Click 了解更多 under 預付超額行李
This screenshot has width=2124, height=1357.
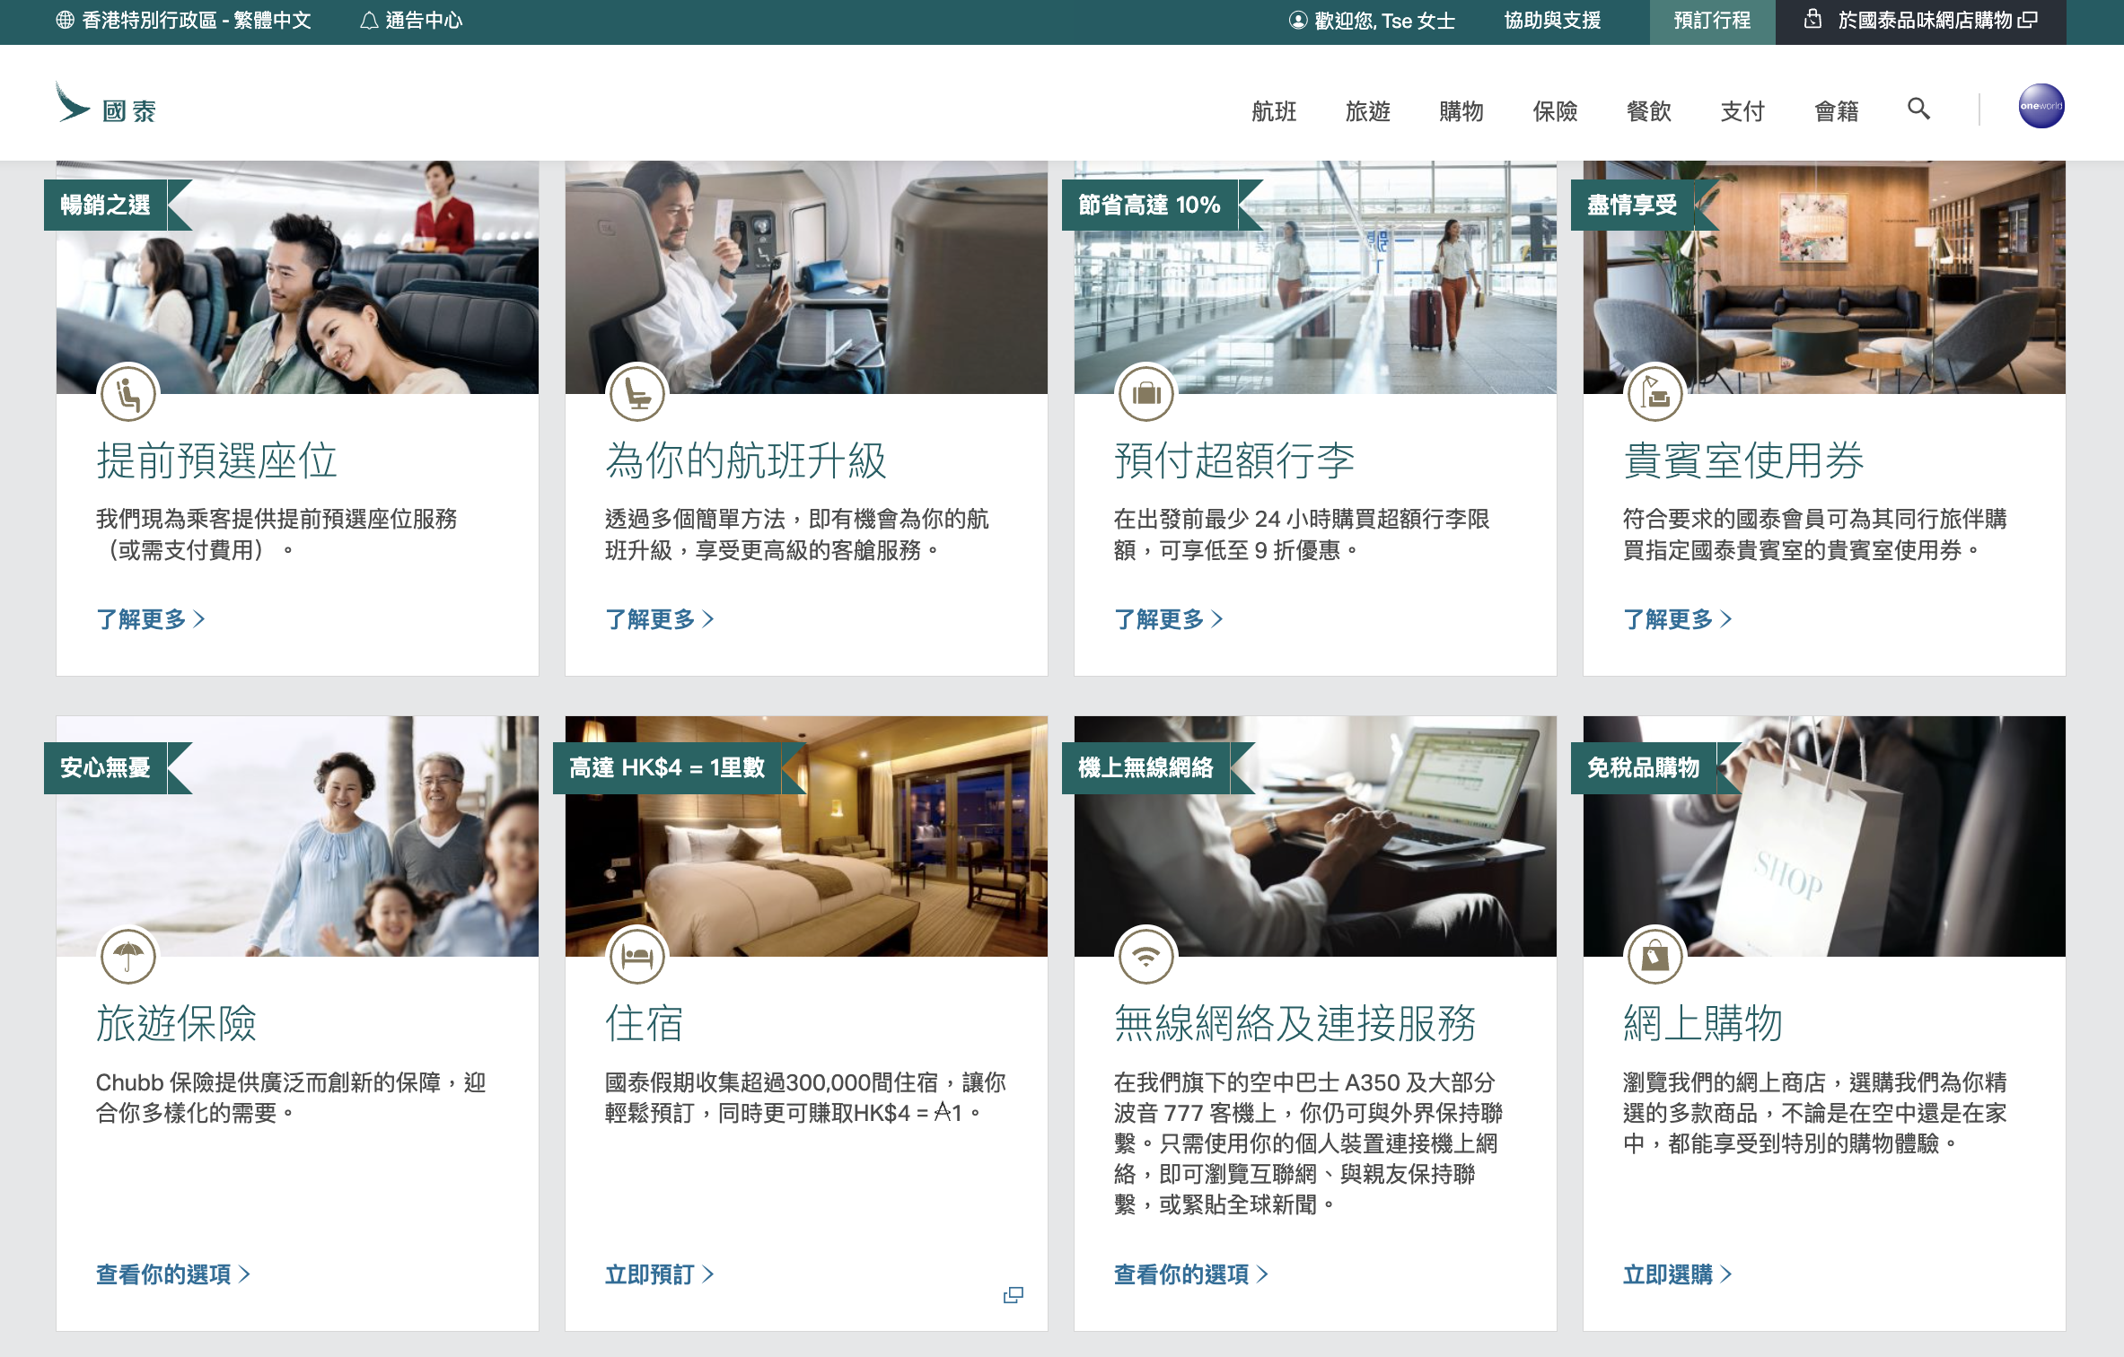[x=1167, y=619]
